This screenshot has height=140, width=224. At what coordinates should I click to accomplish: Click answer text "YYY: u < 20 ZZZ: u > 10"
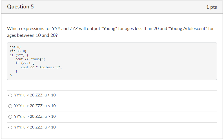click(35, 95)
